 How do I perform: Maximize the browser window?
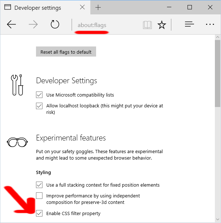click(190, 7)
